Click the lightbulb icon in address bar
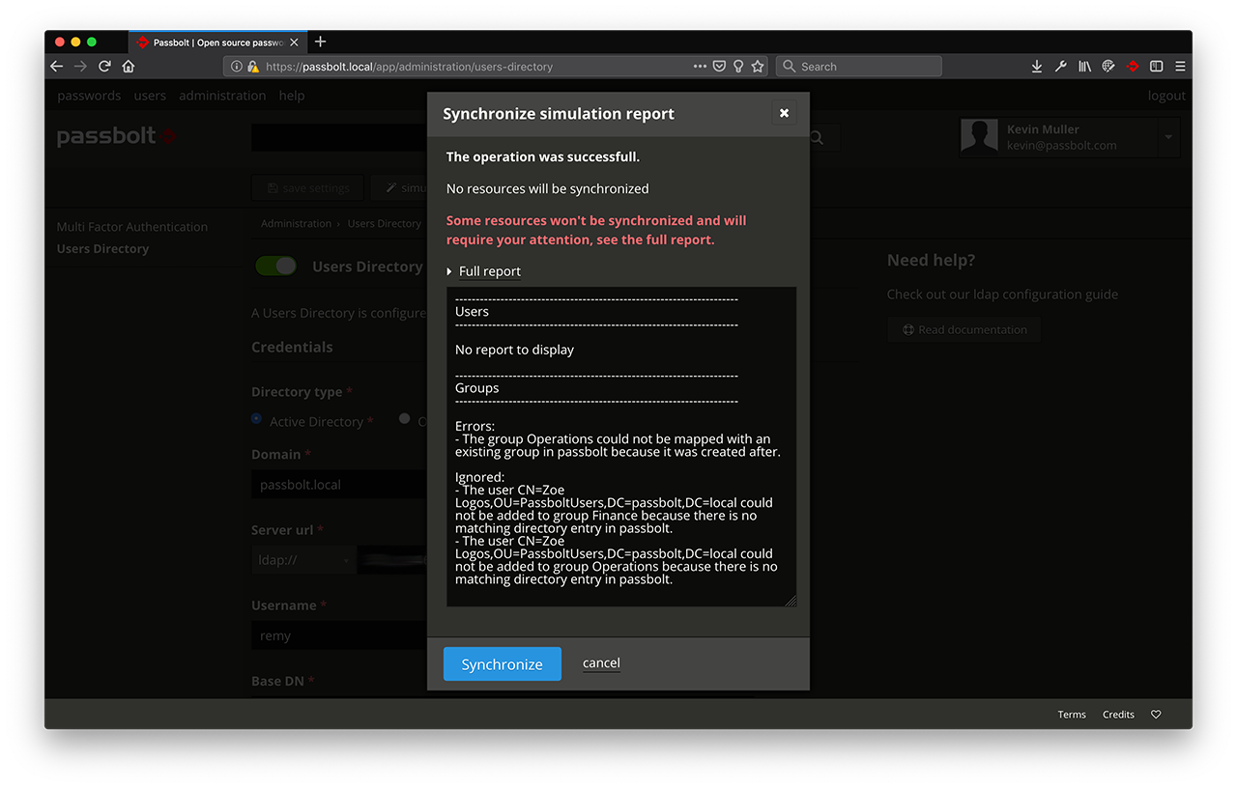 coord(738,67)
